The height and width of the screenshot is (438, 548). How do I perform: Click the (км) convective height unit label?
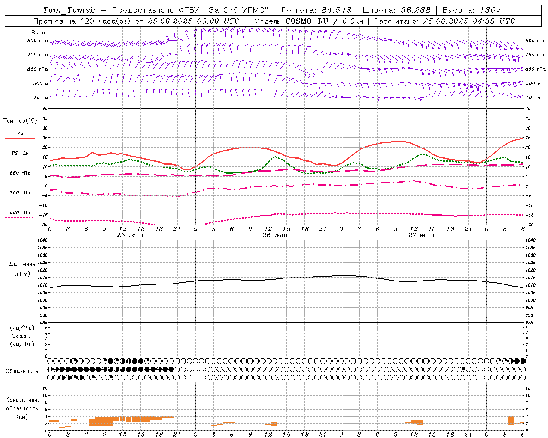click(x=22, y=416)
